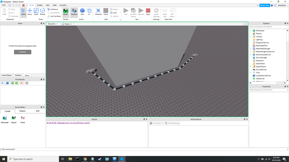Select Lighting in Explorer
Viewport: 289px width, 162px height.
(x=259, y=40)
